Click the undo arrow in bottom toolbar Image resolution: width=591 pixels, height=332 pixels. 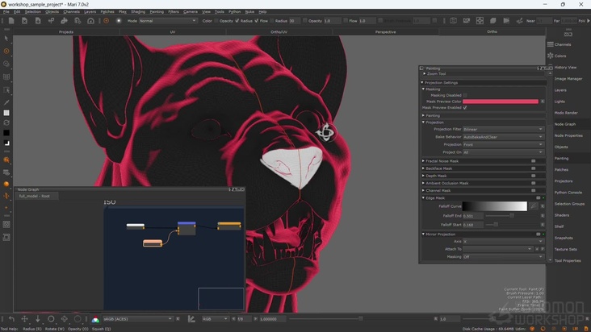point(11,319)
